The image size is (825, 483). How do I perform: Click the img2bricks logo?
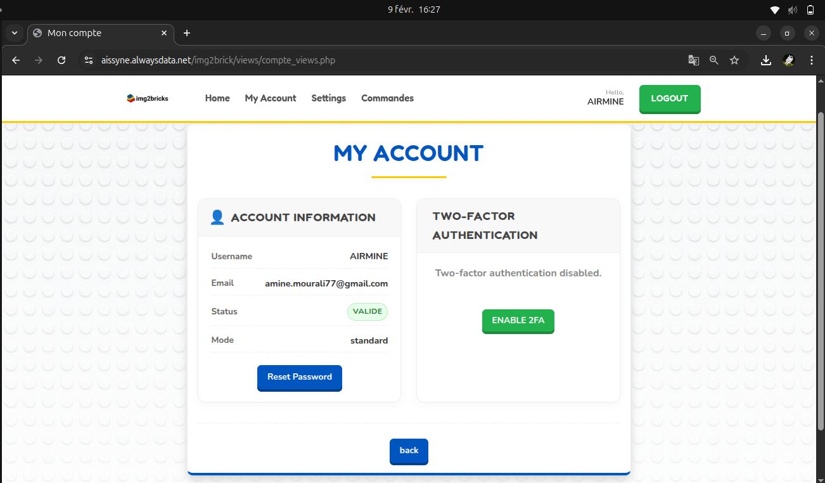tap(148, 98)
